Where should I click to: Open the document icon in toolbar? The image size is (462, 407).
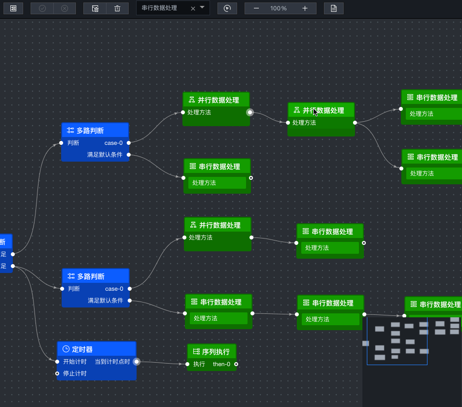[x=333, y=8]
